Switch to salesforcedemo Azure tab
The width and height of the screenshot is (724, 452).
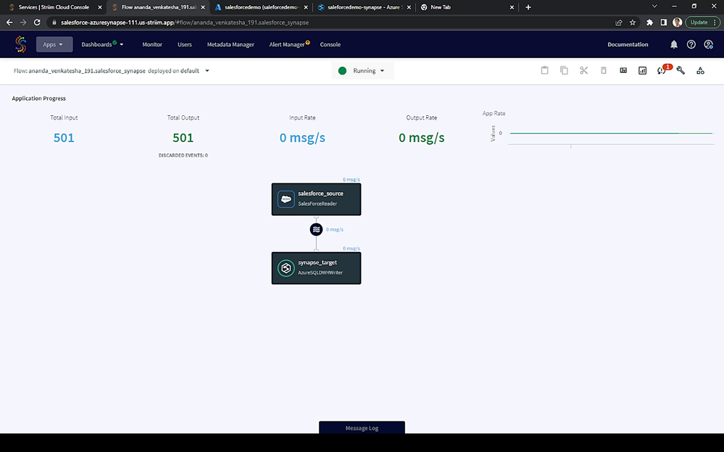tap(262, 7)
